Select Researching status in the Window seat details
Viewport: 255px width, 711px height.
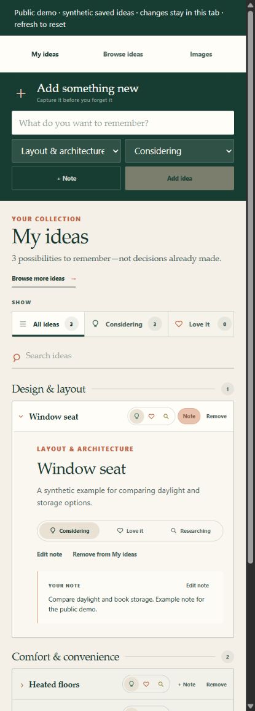coord(190,530)
